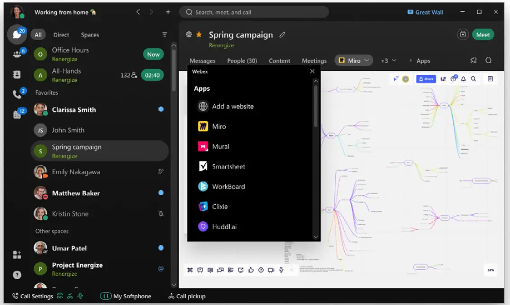This screenshot has width=510, height=305.
Task: Click the Great Wall device link
Action: [x=425, y=12]
